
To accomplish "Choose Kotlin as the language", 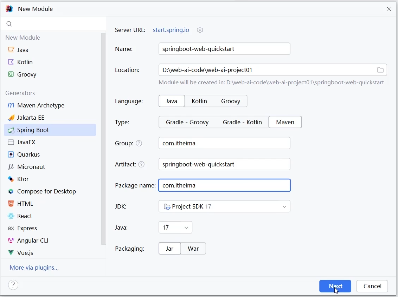I will 199,101.
